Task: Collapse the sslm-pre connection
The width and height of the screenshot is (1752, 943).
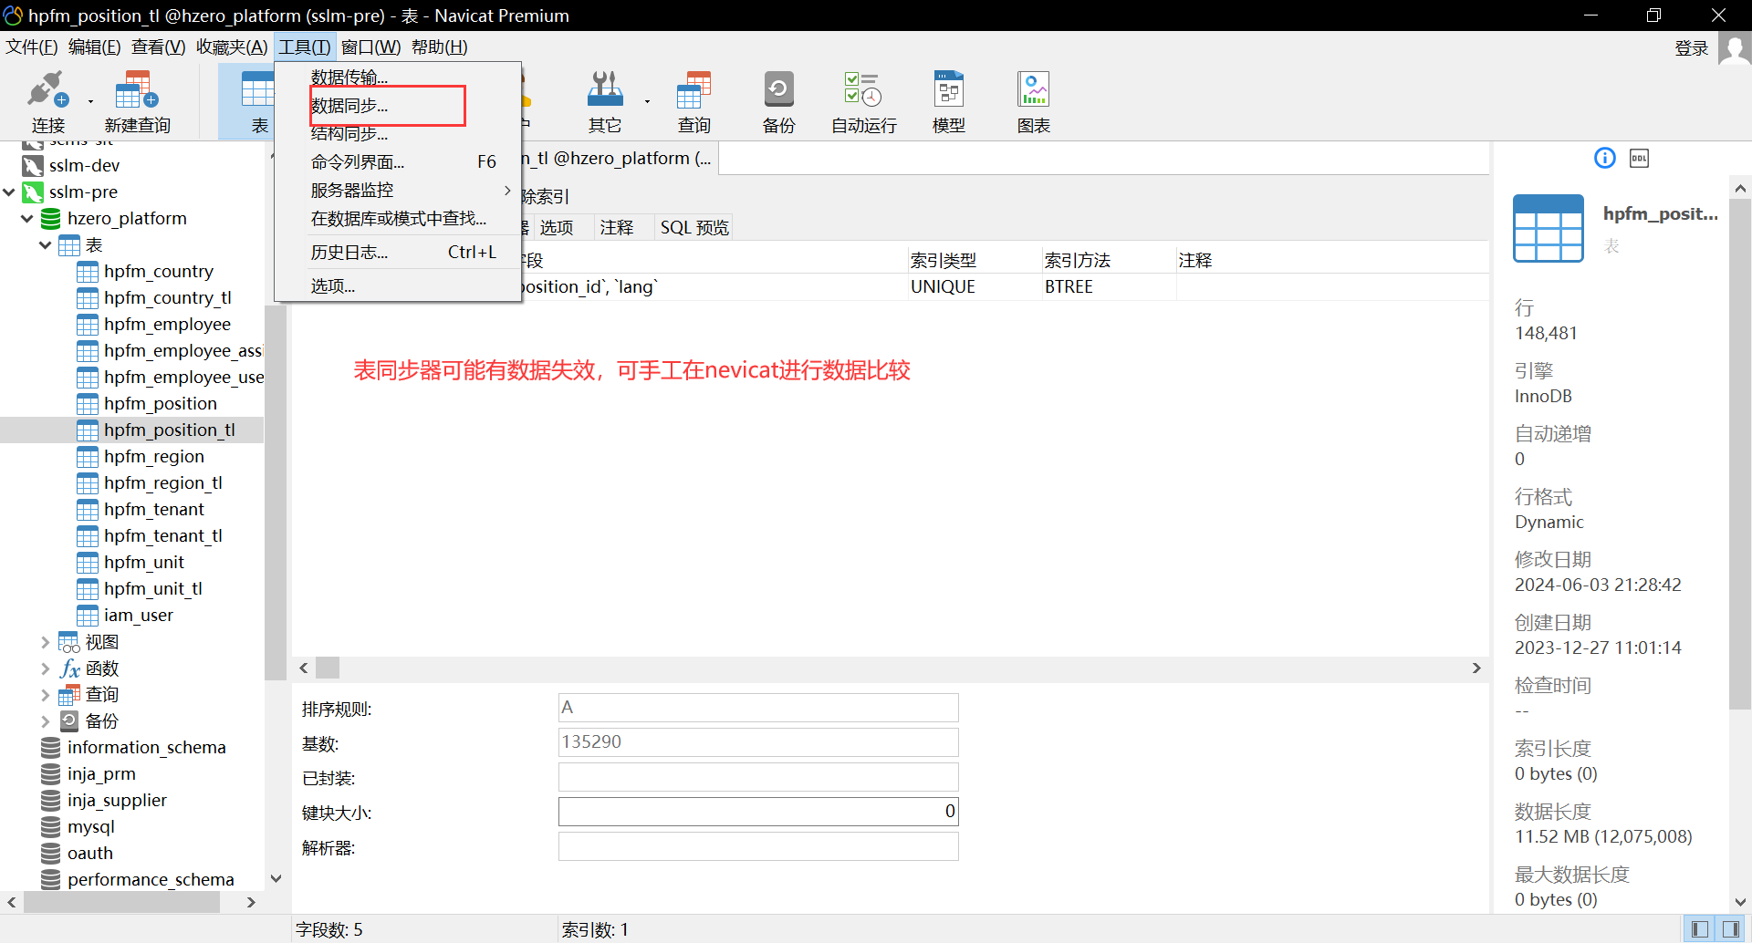Action: (9, 192)
